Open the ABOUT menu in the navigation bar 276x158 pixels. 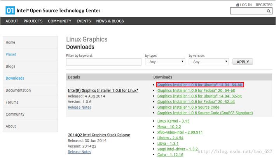pyautogui.click(x=12, y=21)
